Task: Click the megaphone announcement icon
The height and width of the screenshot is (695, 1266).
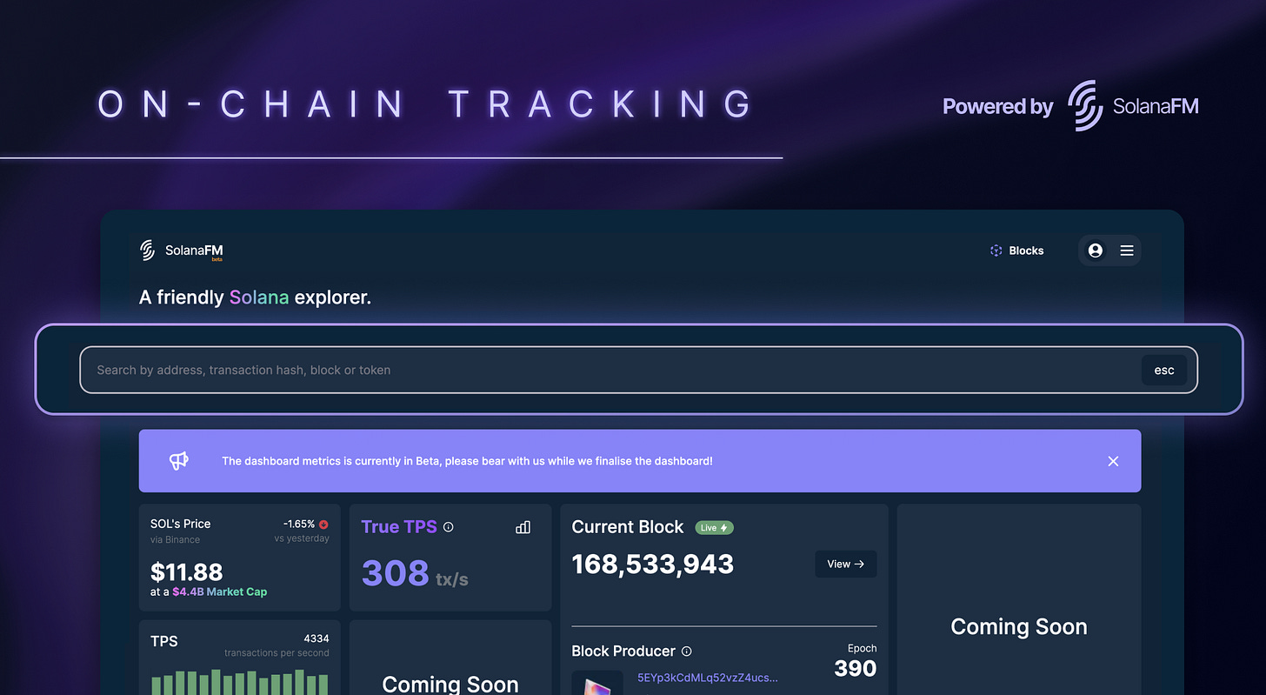Action: click(x=179, y=461)
